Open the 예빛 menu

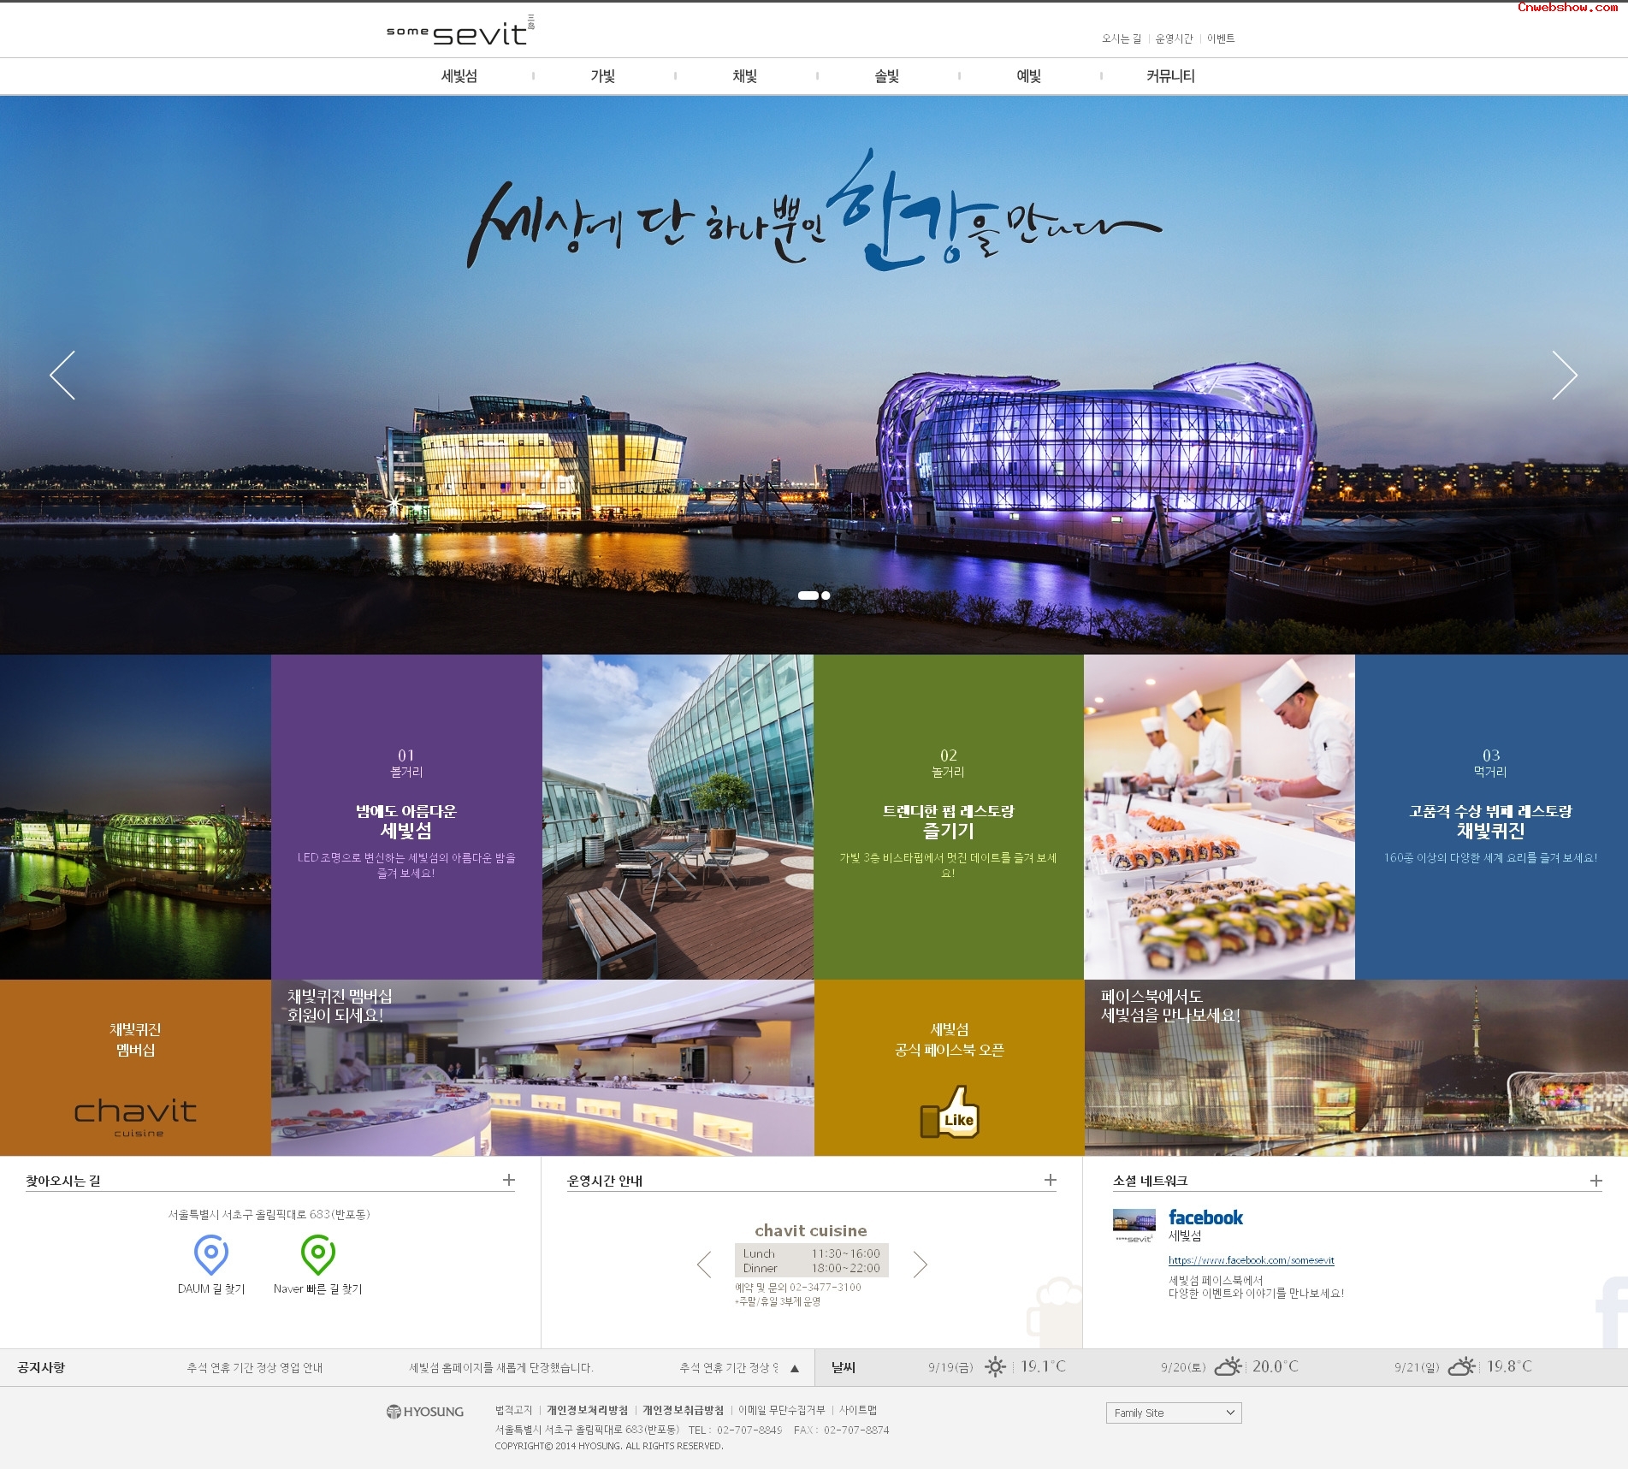click(1029, 76)
